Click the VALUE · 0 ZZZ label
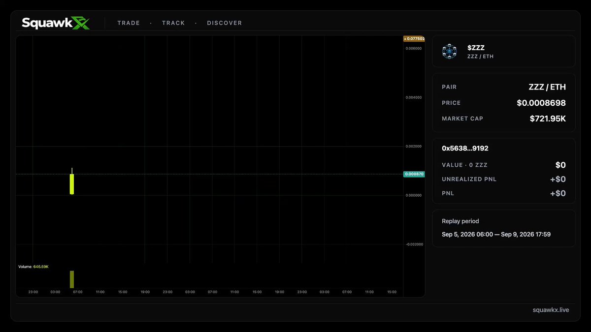Image resolution: width=591 pixels, height=332 pixels. [x=464, y=165]
